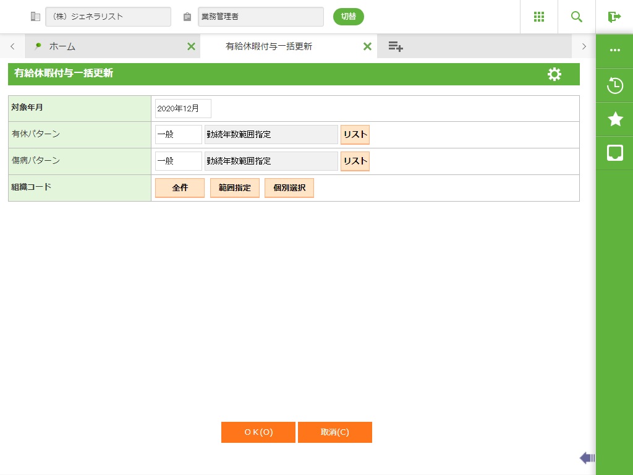Click the logout exit icon

click(614, 17)
